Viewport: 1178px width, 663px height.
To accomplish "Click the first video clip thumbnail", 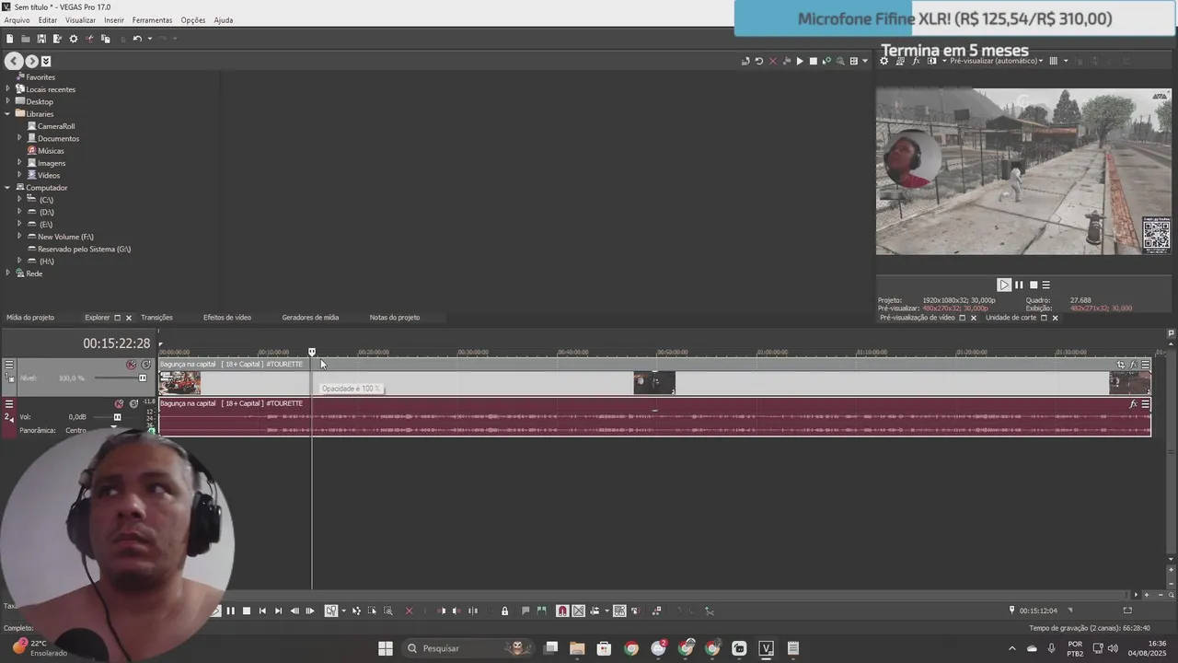I will 179,382.
